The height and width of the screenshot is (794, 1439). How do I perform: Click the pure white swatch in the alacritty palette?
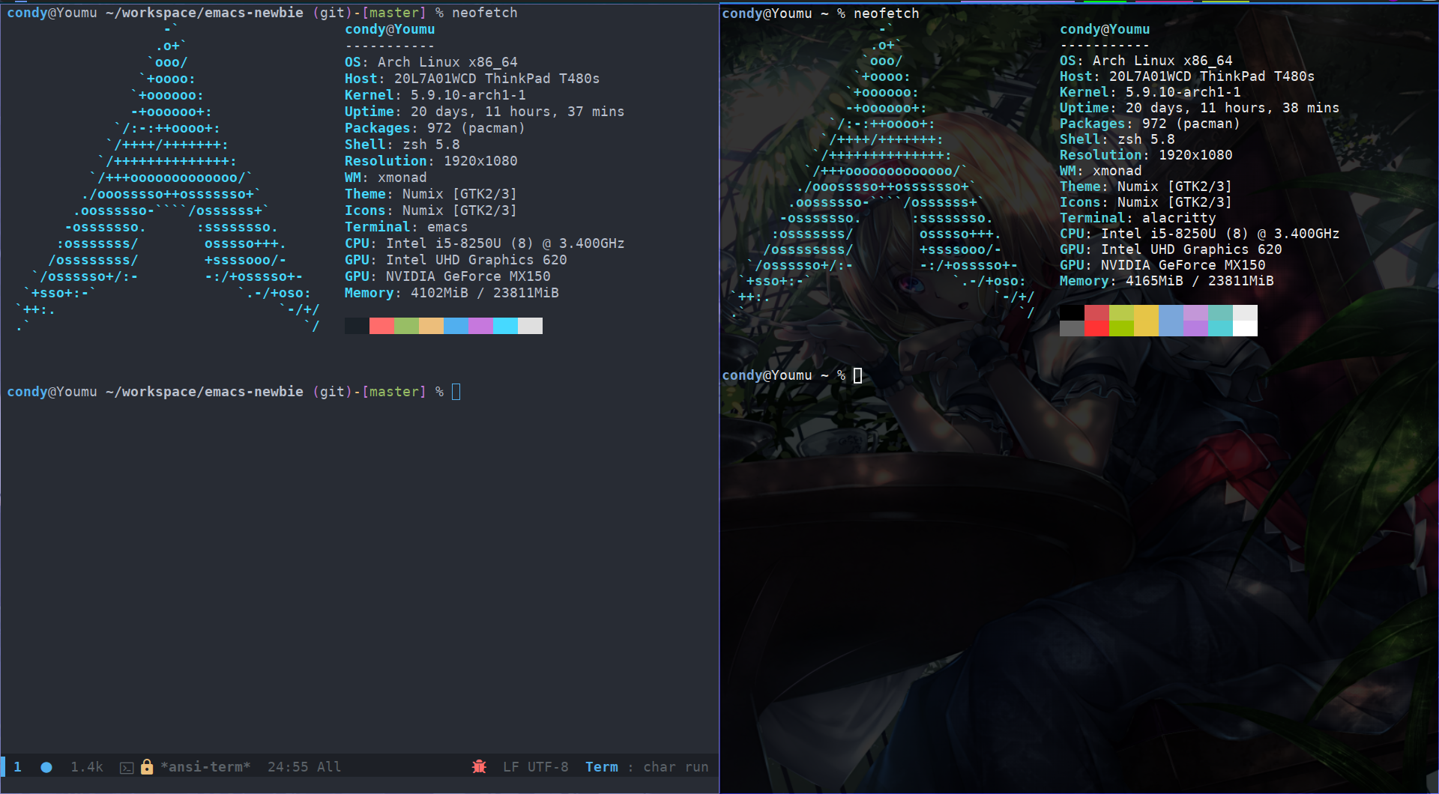click(x=1245, y=329)
